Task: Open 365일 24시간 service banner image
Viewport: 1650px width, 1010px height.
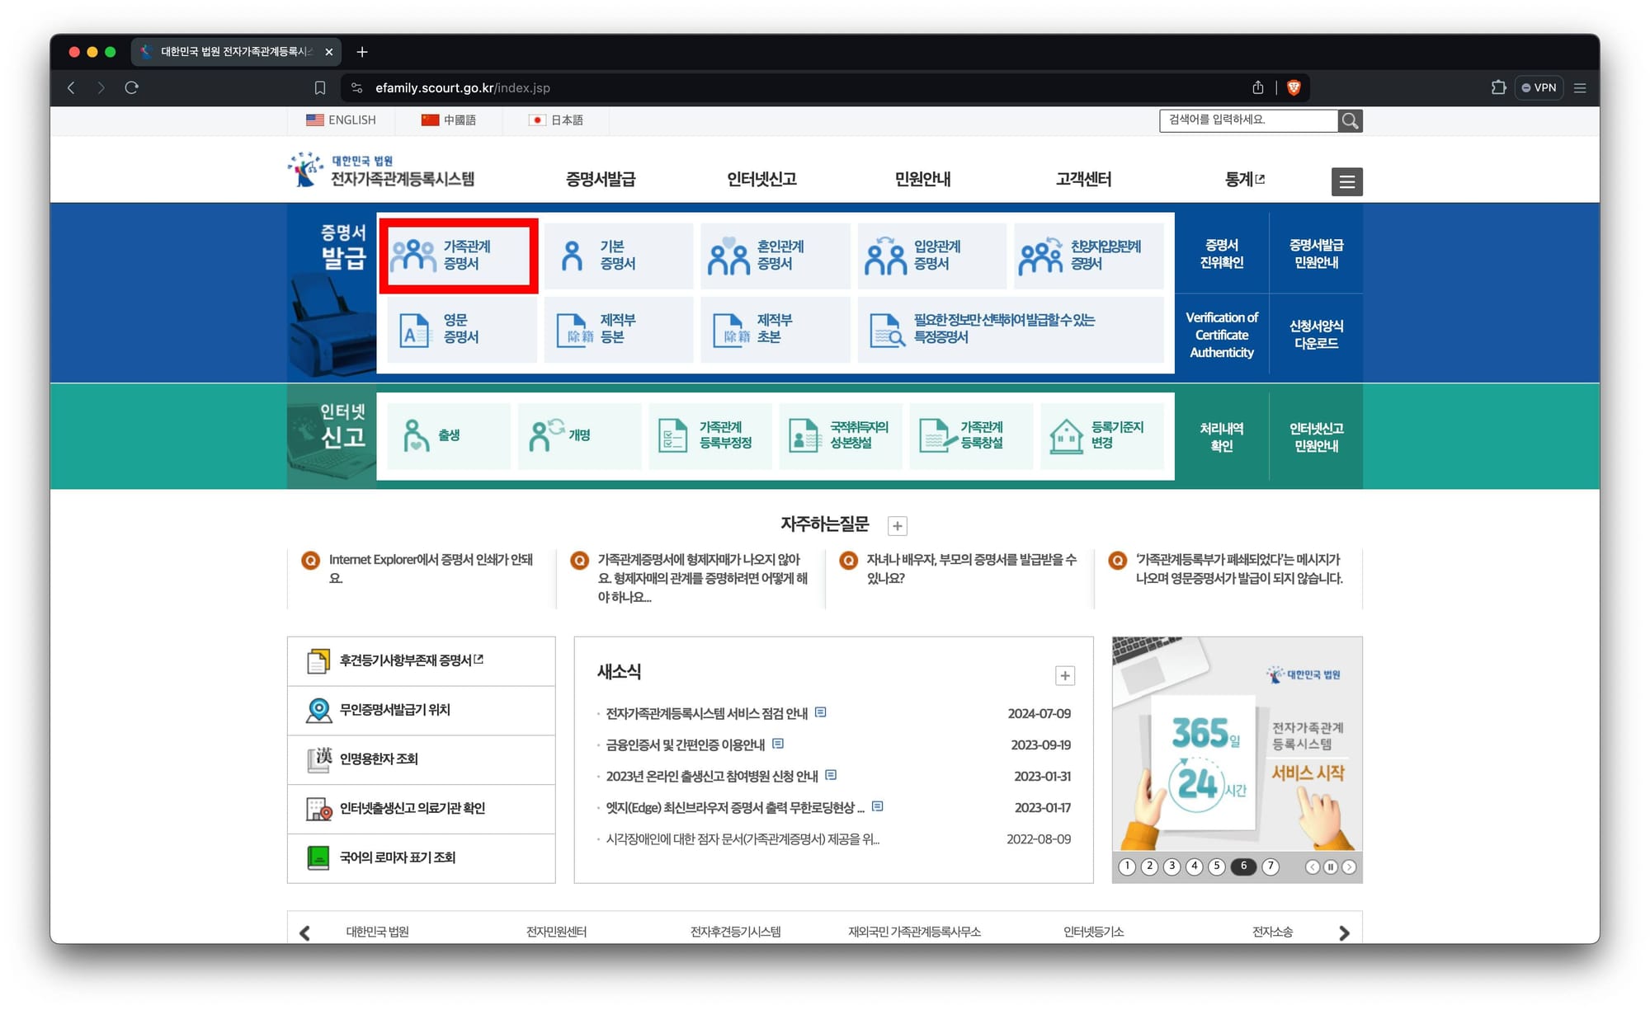Action: [1237, 744]
